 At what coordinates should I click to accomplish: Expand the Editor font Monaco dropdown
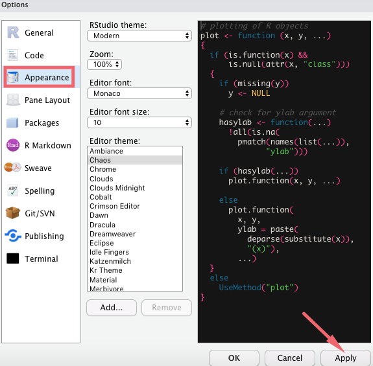coord(139,93)
